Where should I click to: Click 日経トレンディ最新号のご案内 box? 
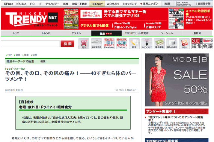click(x=91, y=14)
